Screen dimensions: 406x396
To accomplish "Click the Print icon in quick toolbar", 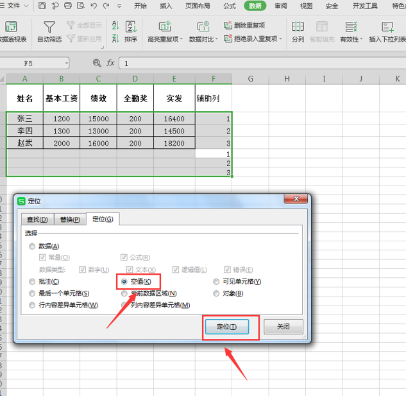I will pyautogui.click(x=68, y=5).
